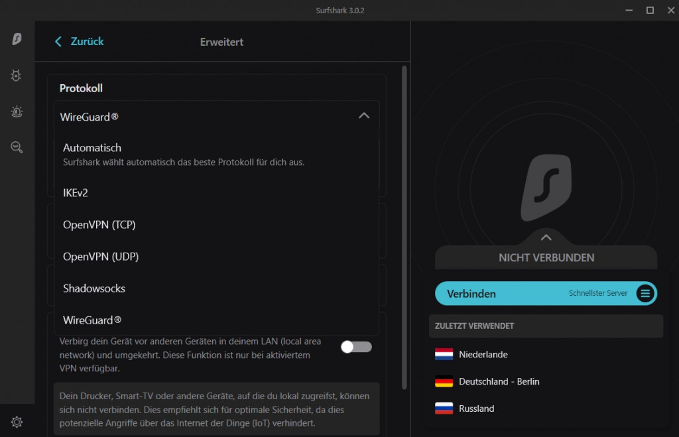Connect to Deutschland - Berlin server

tap(546, 381)
